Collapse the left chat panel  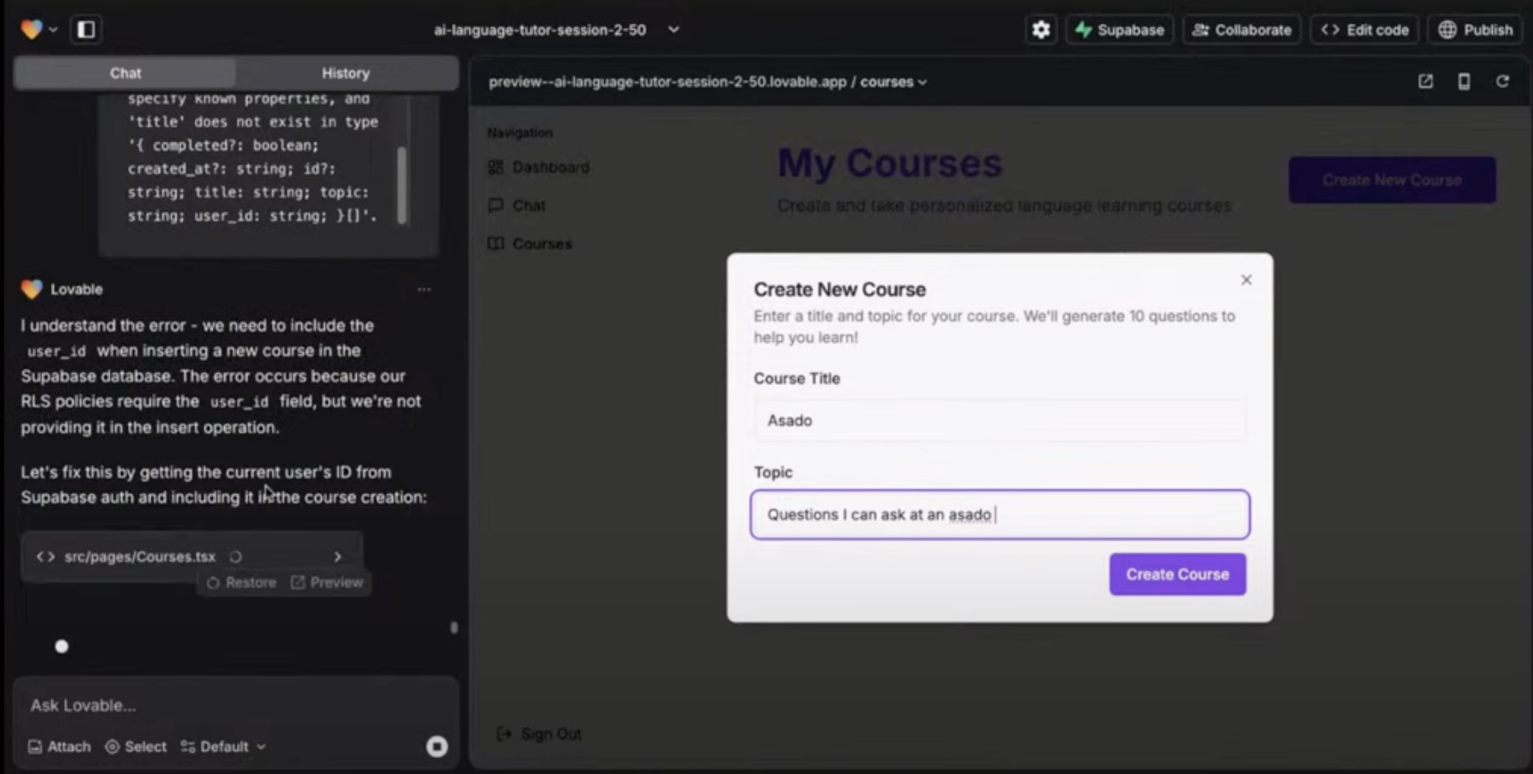pyautogui.click(x=86, y=30)
